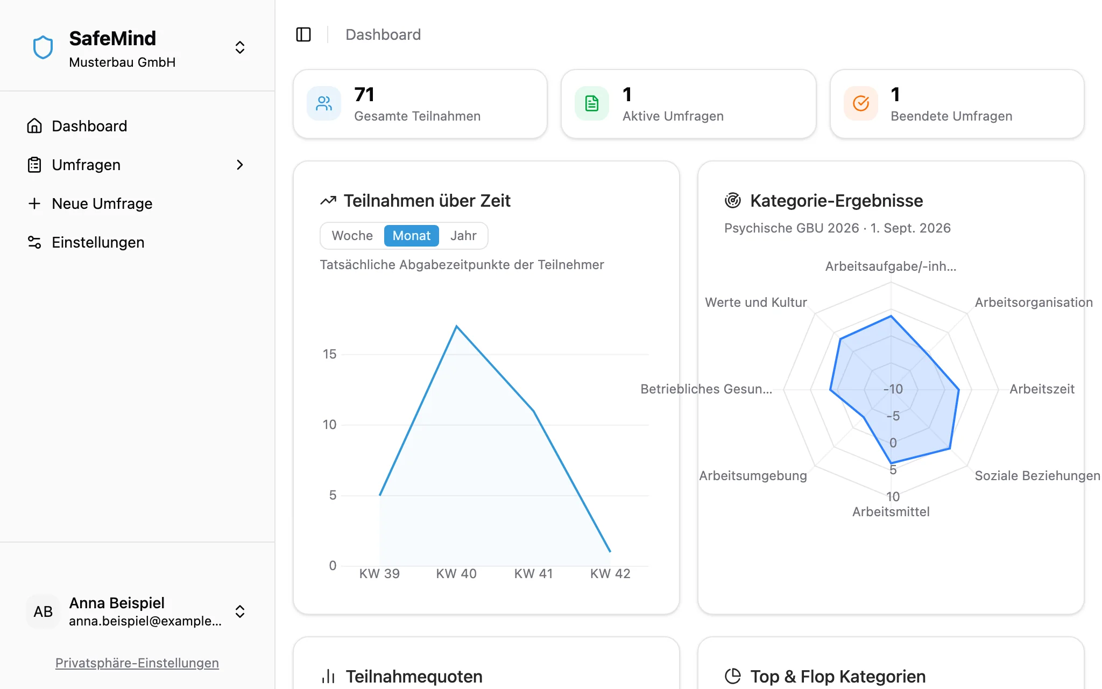
Task: Click the KW 41 axis label
Action: pyautogui.click(x=533, y=574)
